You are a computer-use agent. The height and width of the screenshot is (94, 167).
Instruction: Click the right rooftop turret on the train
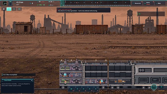(x=77, y=62)
